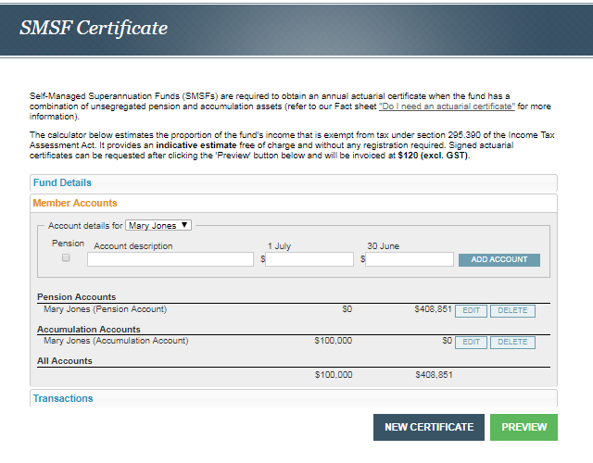The height and width of the screenshot is (463, 593).
Task: Edit Mary Jones Accumulation Account
Action: click(471, 343)
